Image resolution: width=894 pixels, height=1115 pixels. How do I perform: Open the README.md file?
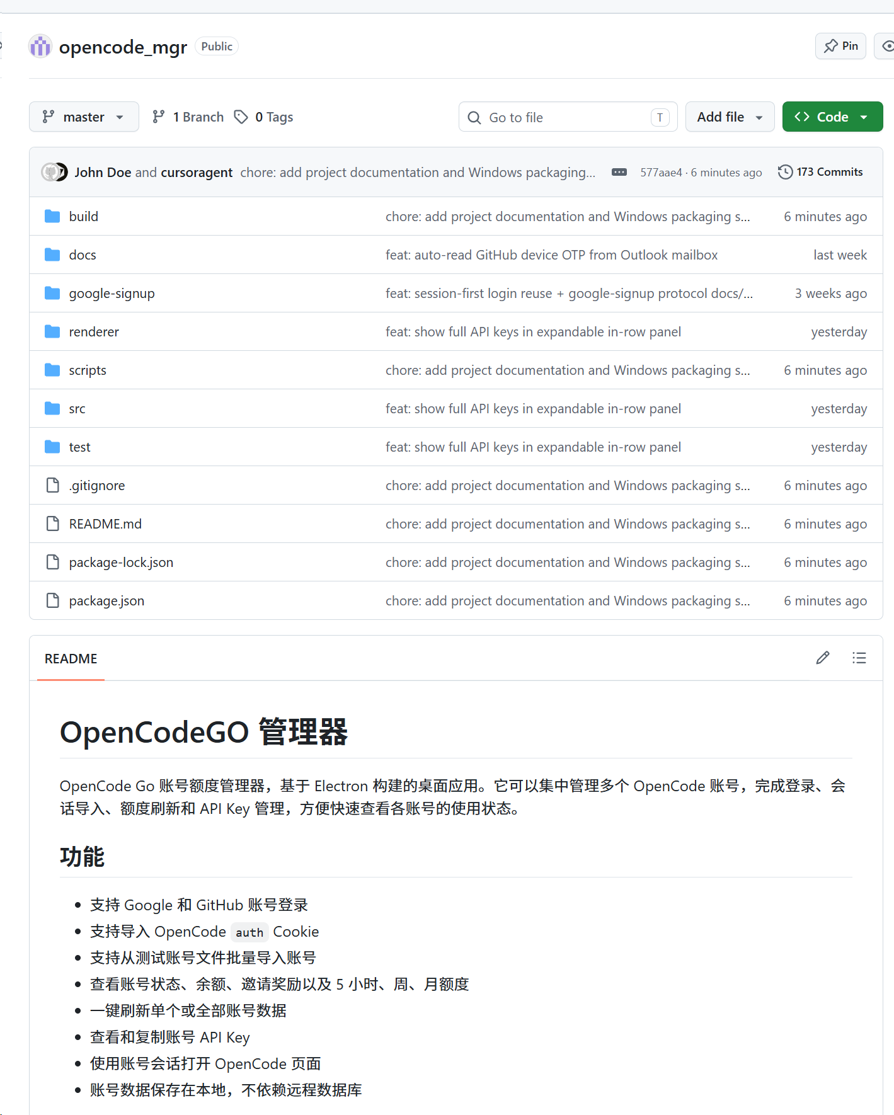[105, 524]
